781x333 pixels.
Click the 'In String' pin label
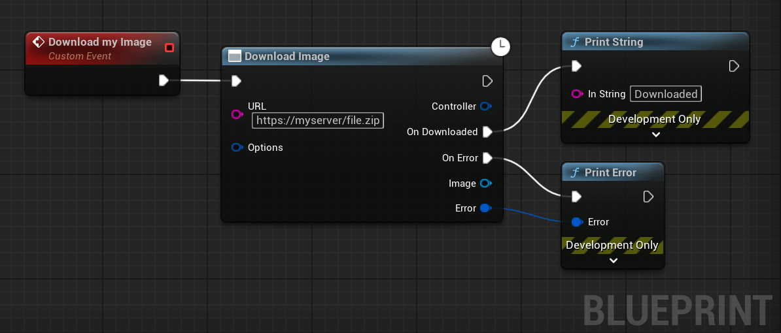coord(606,94)
